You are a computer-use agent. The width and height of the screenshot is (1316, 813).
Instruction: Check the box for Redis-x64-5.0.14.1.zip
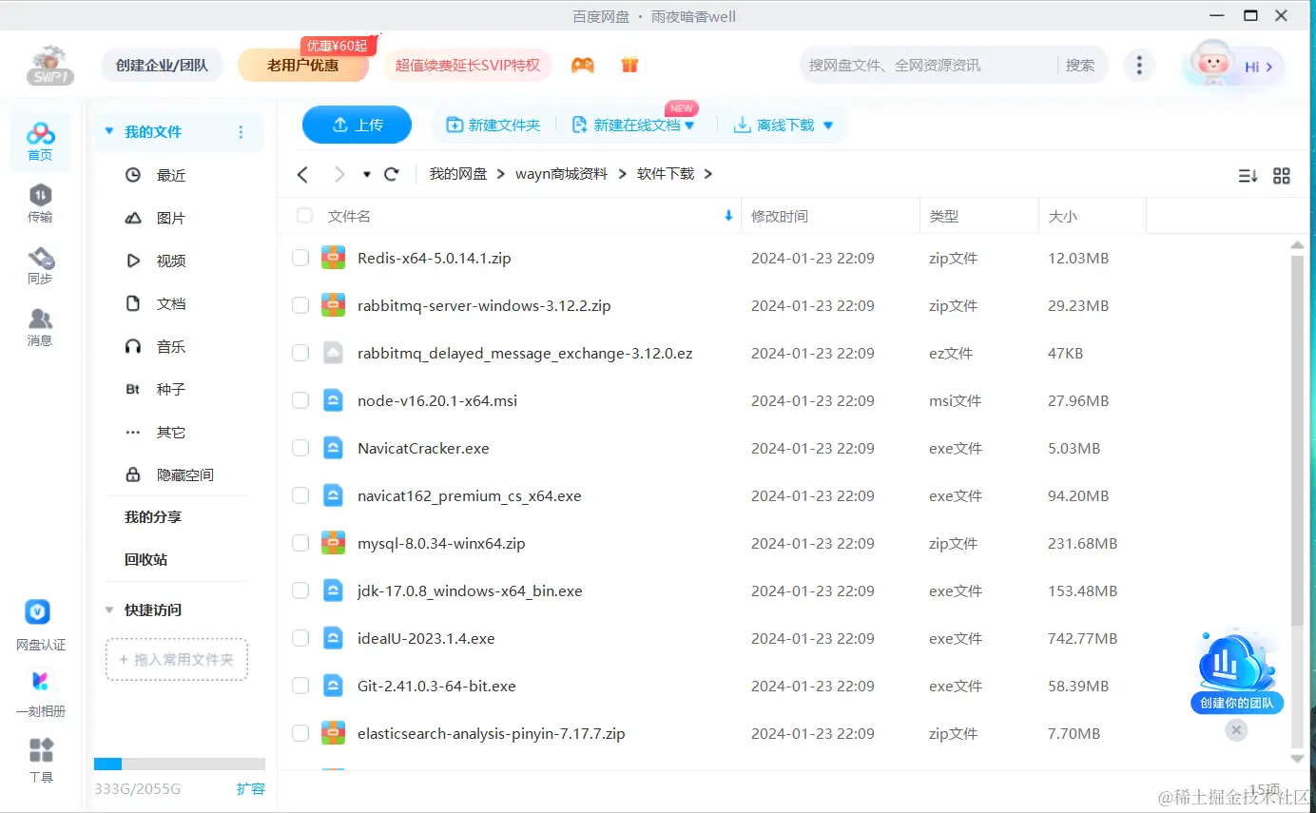click(x=300, y=258)
